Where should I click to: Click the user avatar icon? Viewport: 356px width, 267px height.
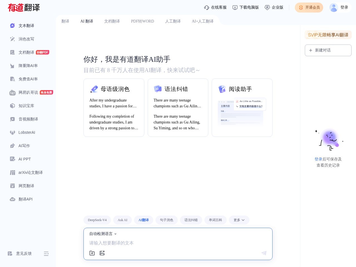333,8
